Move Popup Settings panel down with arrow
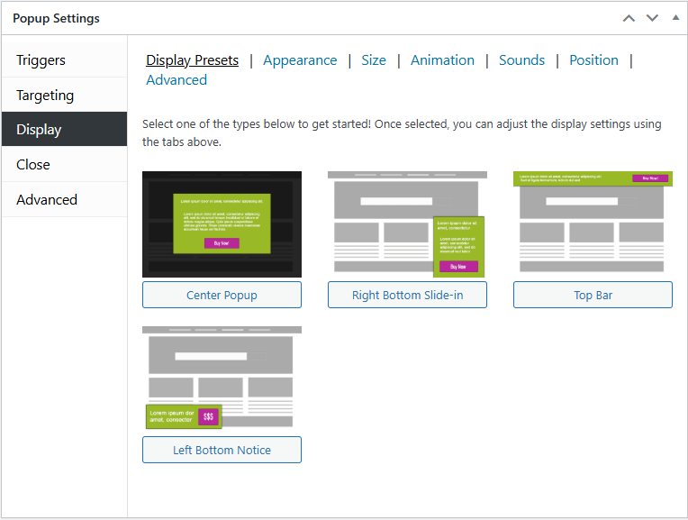 pyautogui.click(x=652, y=18)
